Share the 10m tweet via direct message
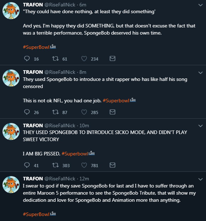Image resolution: width=206 pixels, height=221 pixels. pos(112,165)
